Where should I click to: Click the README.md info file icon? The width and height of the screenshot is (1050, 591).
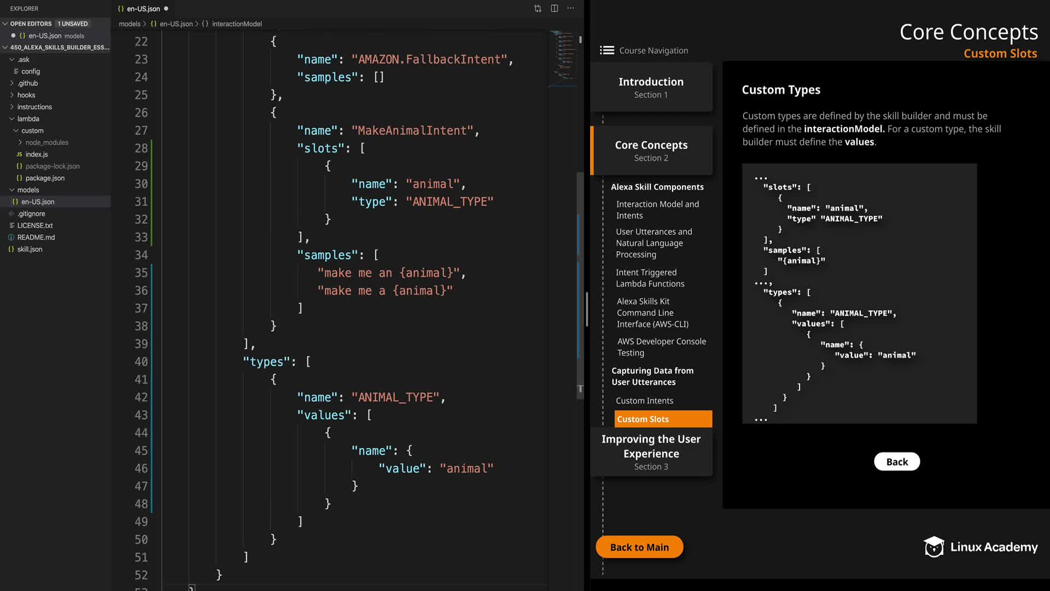pyautogui.click(x=11, y=237)
